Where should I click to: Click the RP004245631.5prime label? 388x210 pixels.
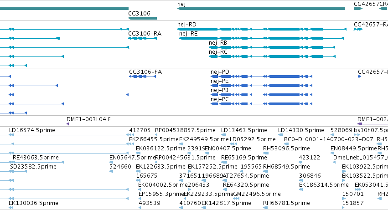(185, 158)
